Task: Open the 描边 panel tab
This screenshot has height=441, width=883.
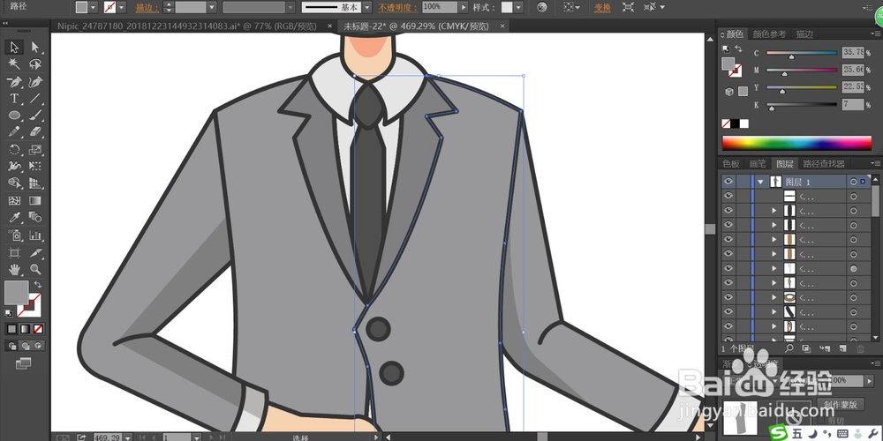Action: tap(804, 34)
